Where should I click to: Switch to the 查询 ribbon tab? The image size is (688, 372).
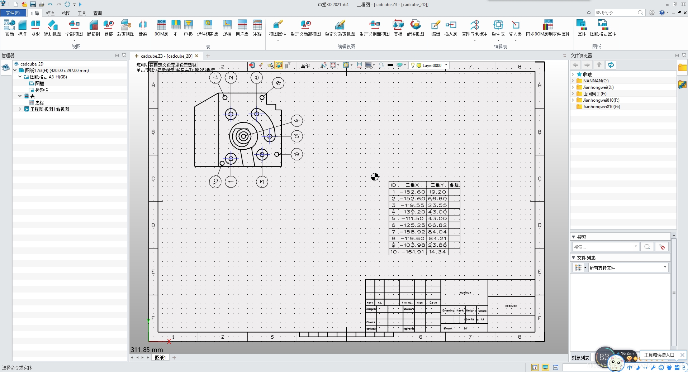coord(98,13)
